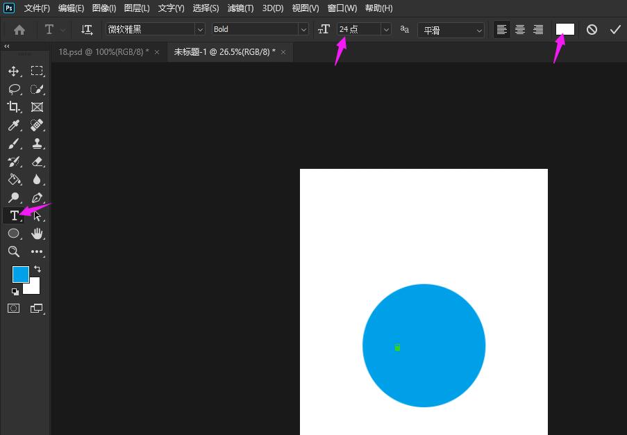Select the History Brush tool

tap(14, 161)
